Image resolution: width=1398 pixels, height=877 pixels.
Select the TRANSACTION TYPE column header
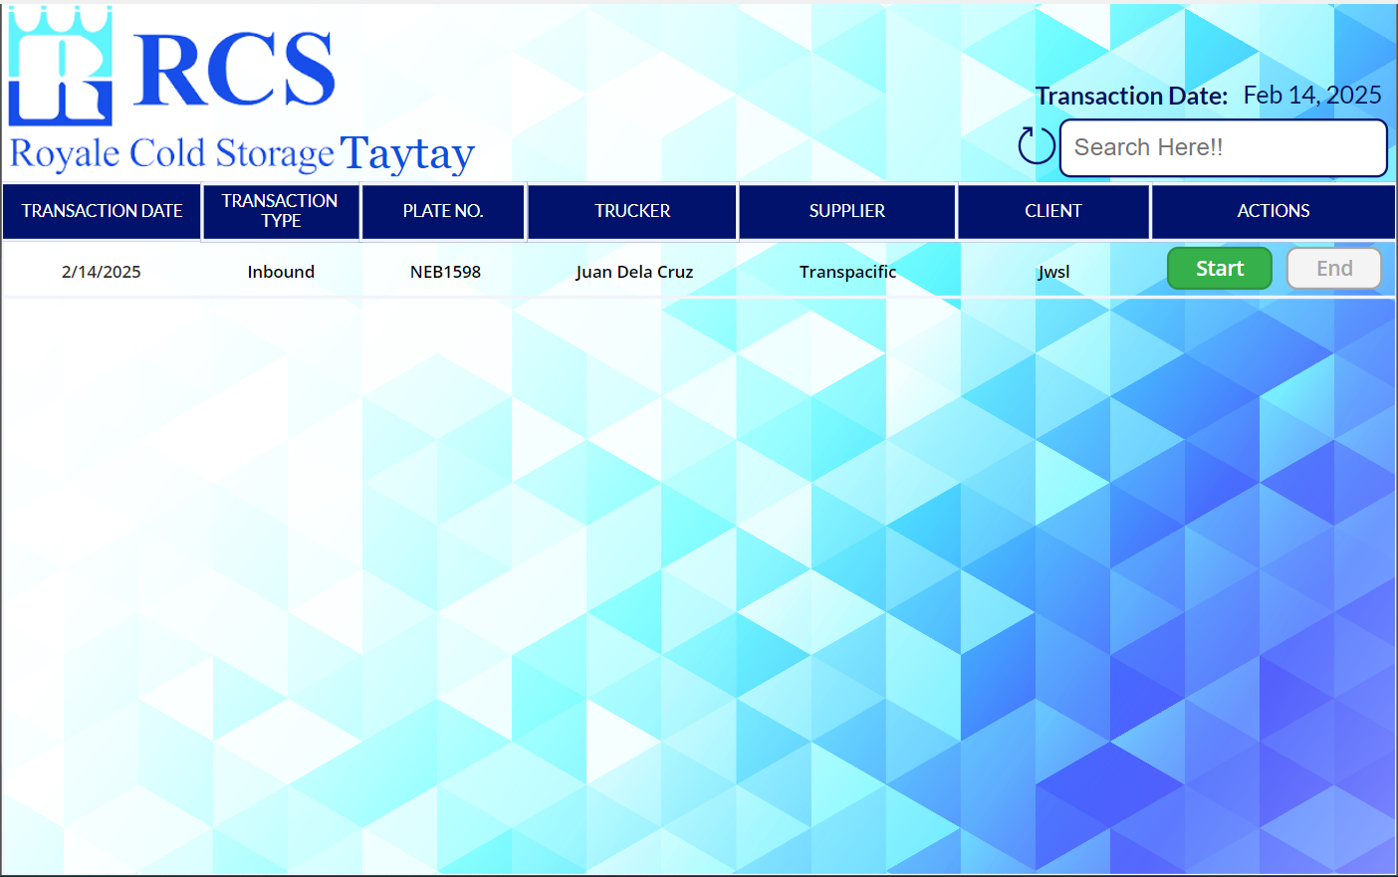[281, 211]
